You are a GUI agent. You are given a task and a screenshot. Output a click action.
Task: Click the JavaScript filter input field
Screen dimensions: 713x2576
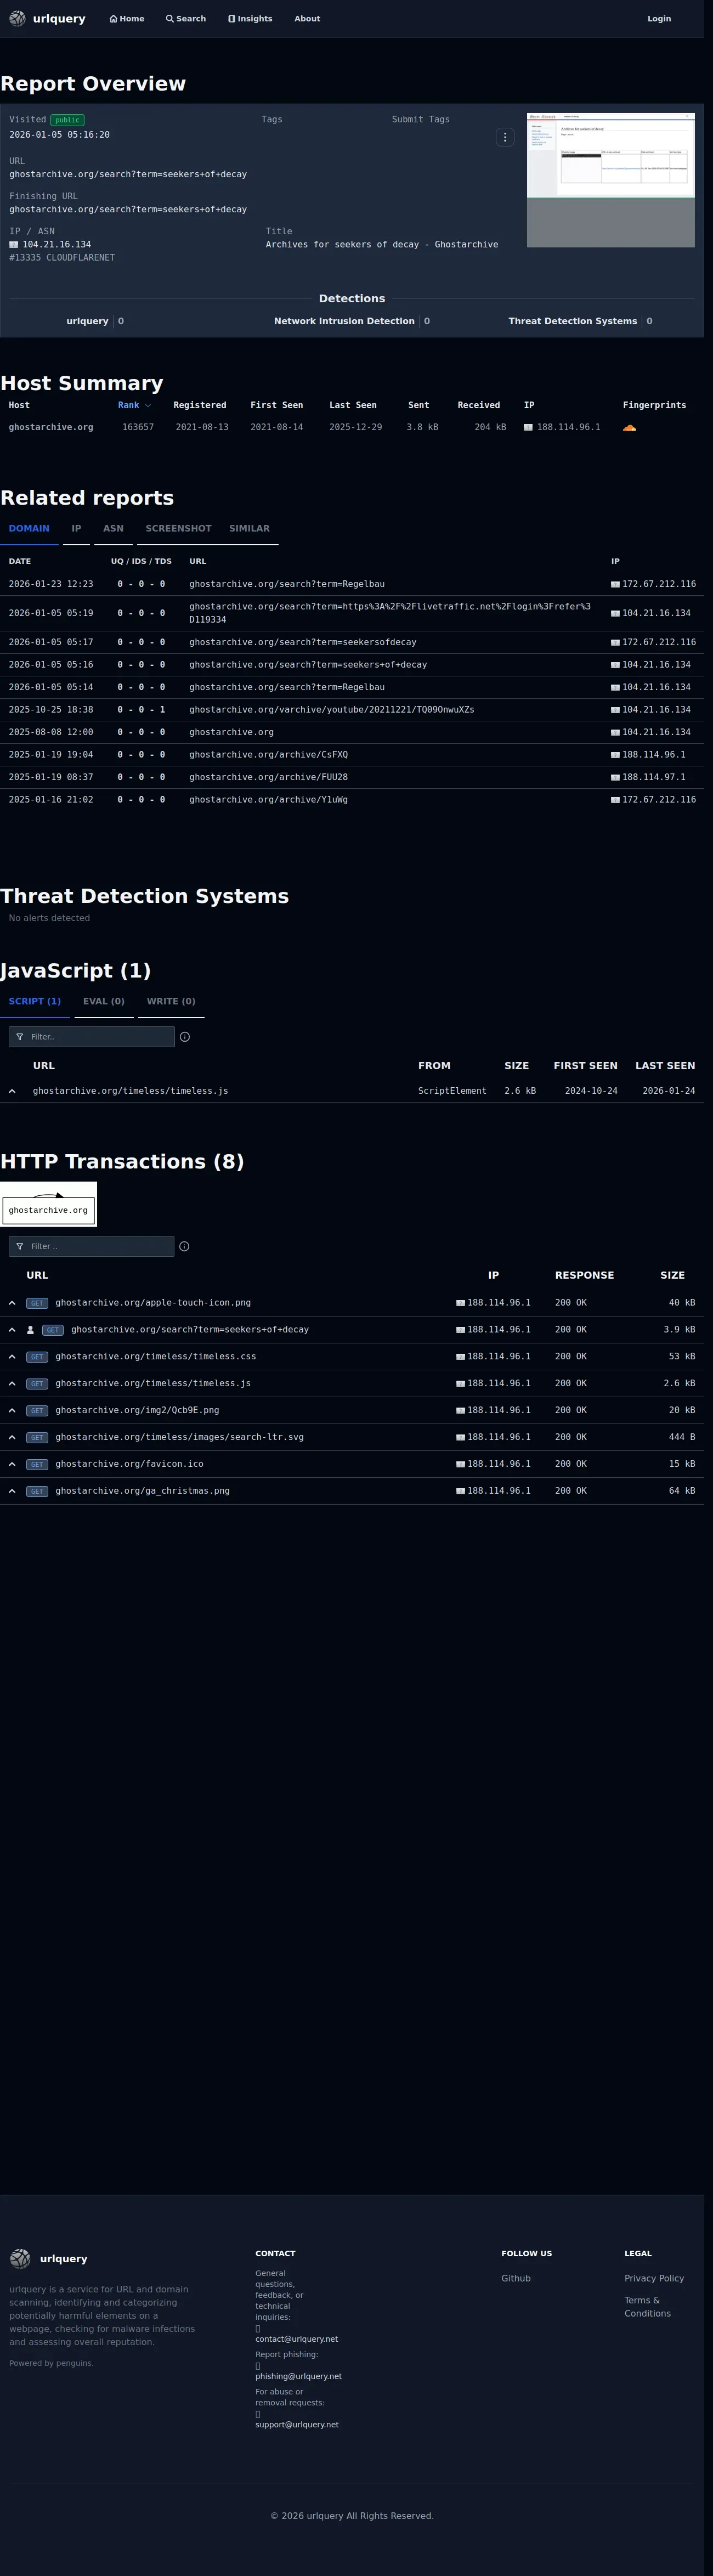[92, 1037]
